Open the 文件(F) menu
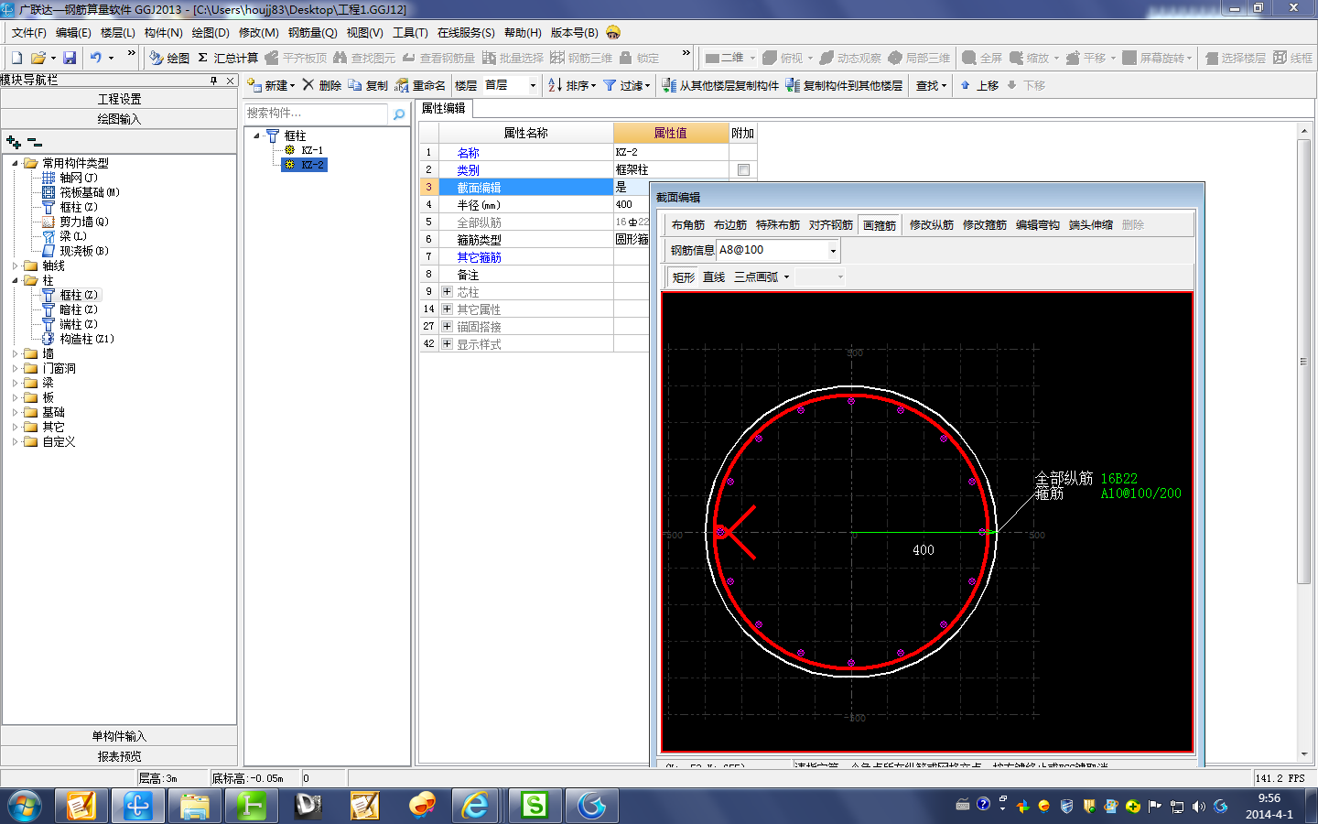 (x=29, y=33)
